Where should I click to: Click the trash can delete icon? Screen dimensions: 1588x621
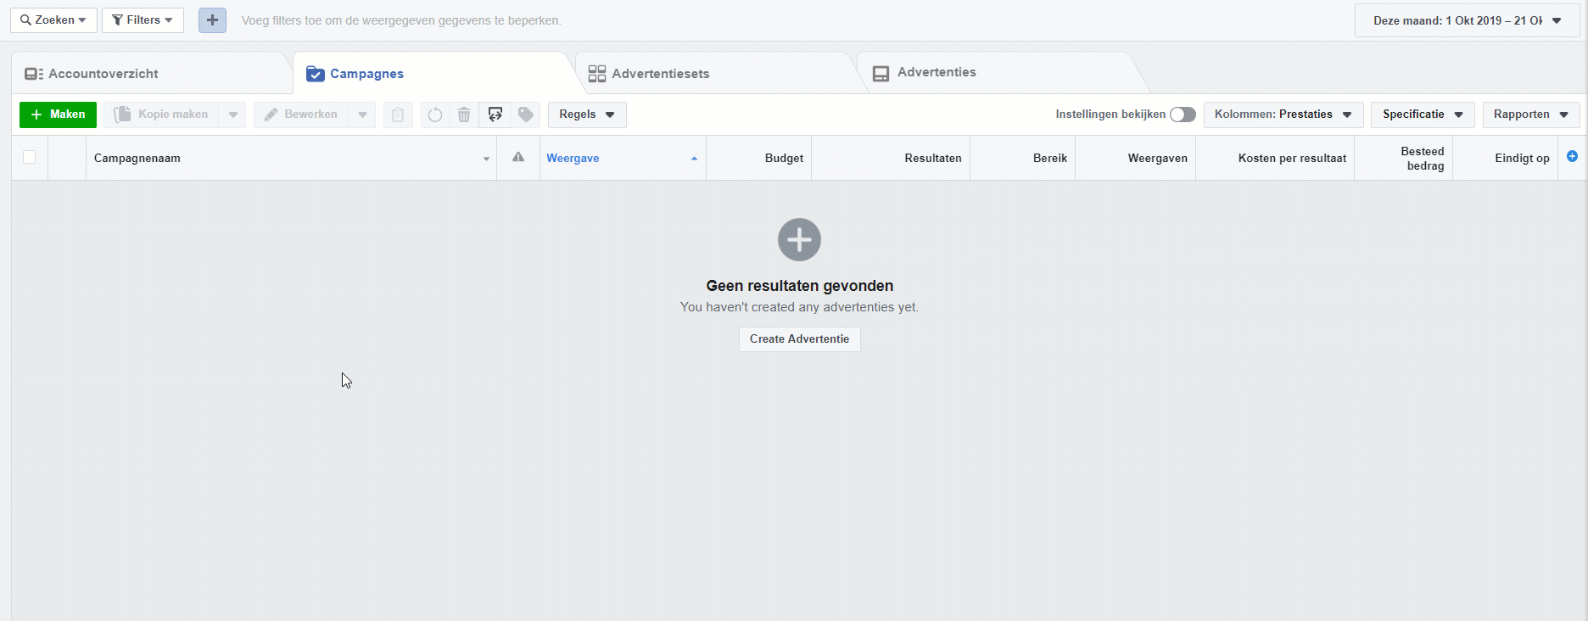click(x=464, y=115)
